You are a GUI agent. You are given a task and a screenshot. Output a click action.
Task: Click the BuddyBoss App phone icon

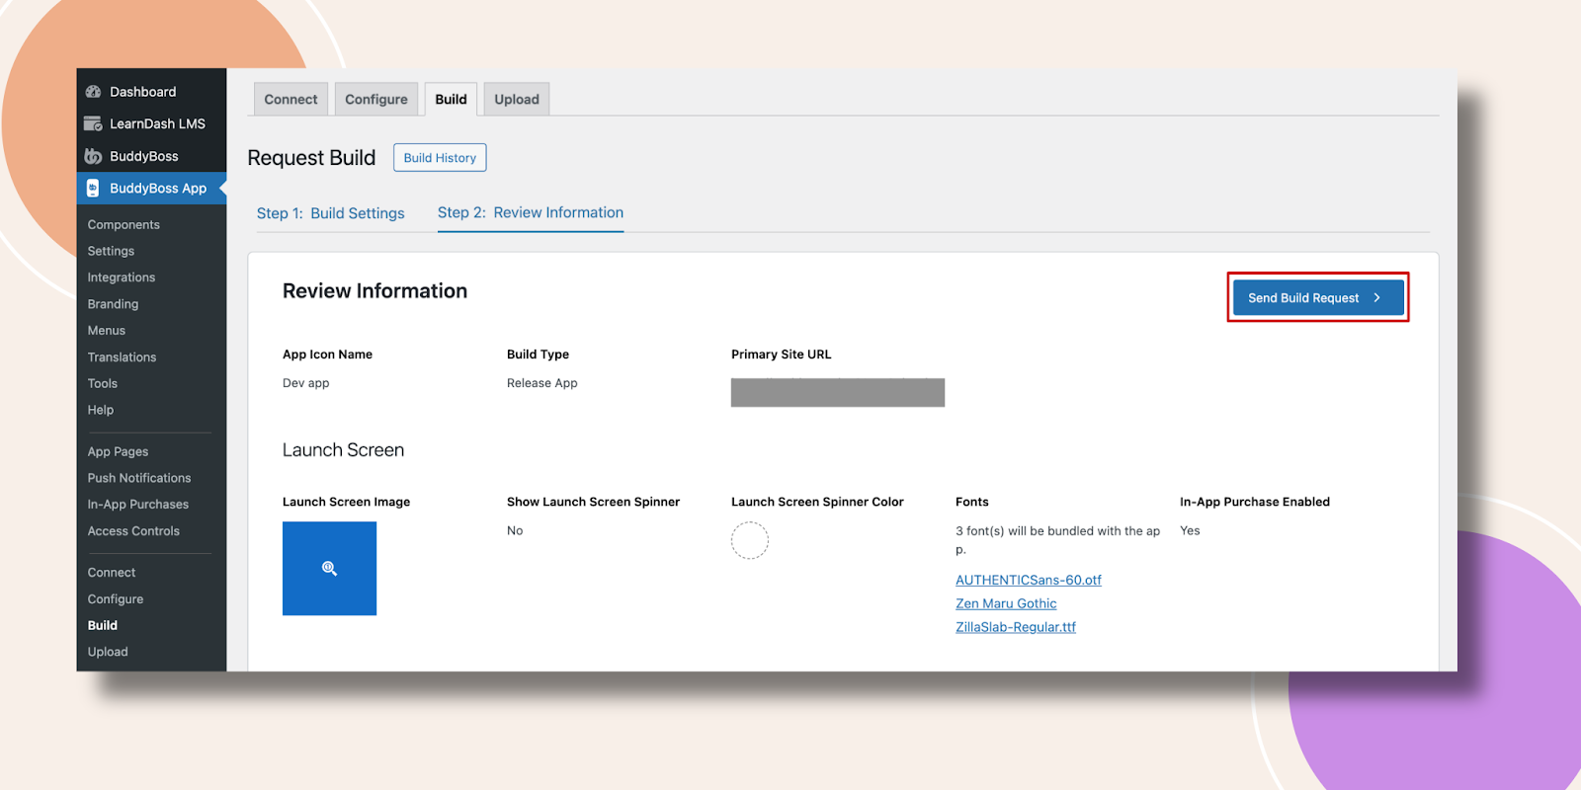[93, 188]
